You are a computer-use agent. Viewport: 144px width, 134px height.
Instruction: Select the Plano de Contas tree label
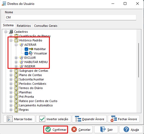click(31, 75)
